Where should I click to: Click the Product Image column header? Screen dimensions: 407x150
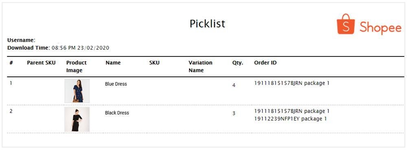[77, 66]
